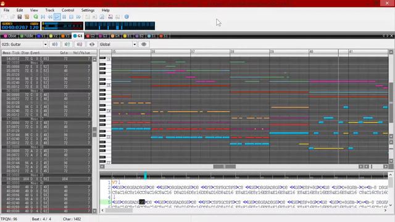Click measure 38 in the piano roll ruler

point(232,52)
